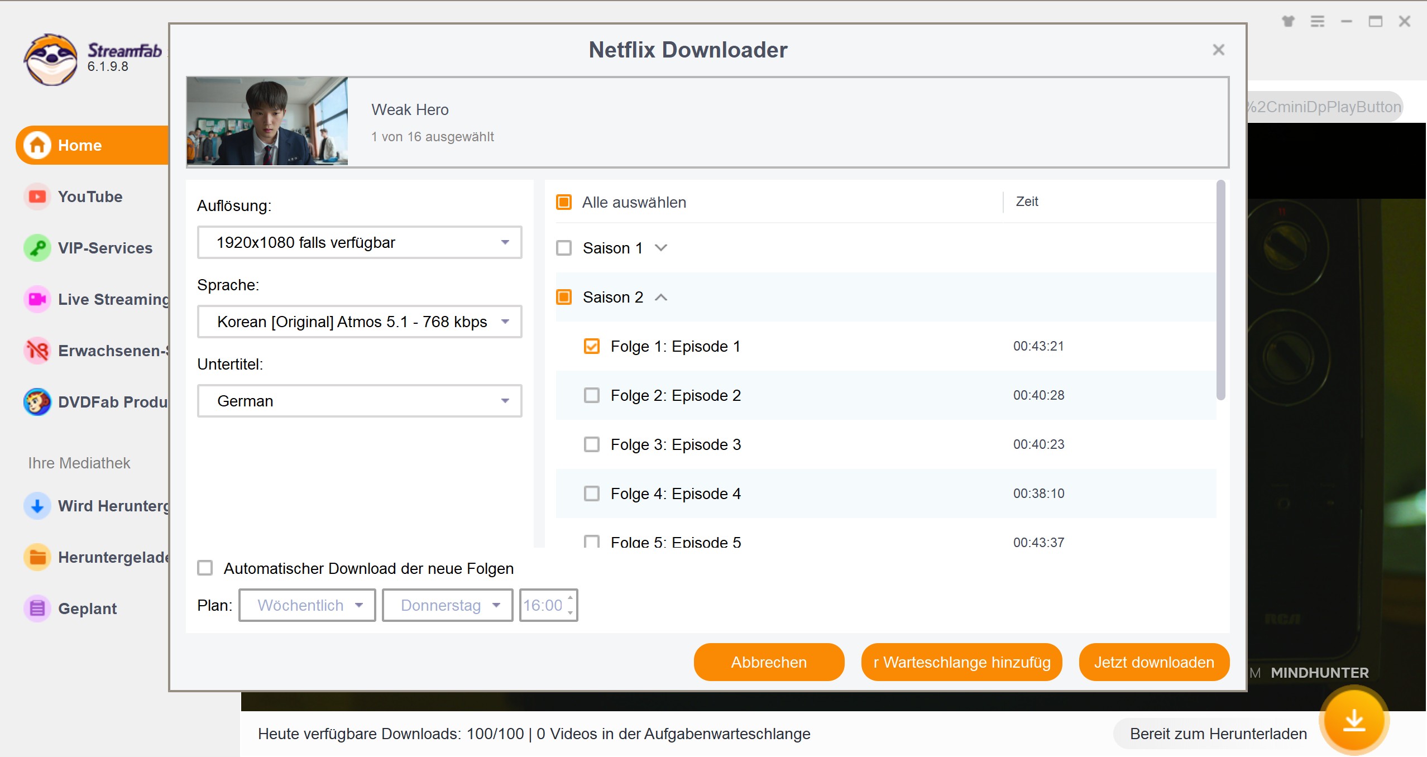The width and height of the screenshot is (1427, 757).
Task: Check Folge 4: Episode 4
Action: click(x=592, y=494)
